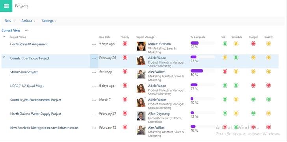Sort by Priority column header
The height and width of the screenshot is (142, 287).
tap(125, 37)
